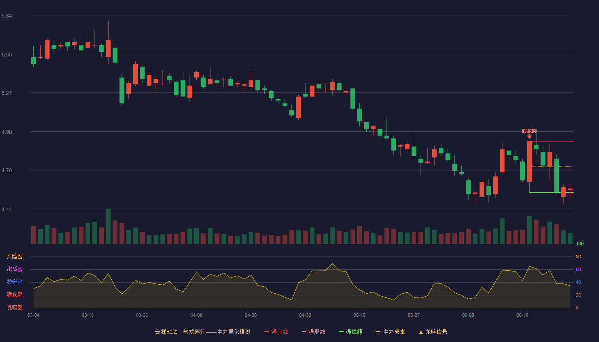
Task: Select the red strong pressure line on chart
Action: [552, 141]
